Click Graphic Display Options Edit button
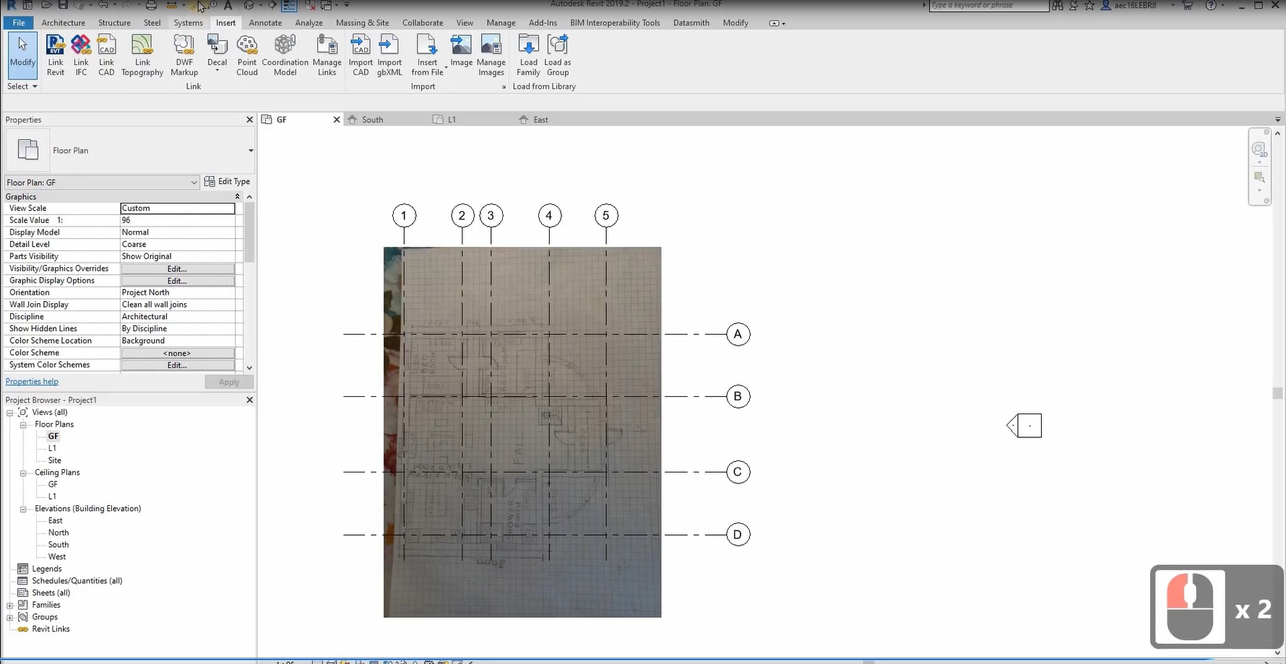The height and width of the screenshot is (664, 1286). [177, 281]
